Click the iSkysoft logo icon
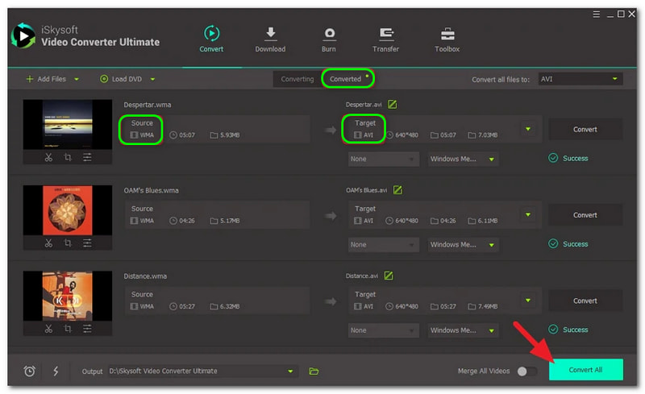Screen dimensions: 645x394 [x=23, y=35]
